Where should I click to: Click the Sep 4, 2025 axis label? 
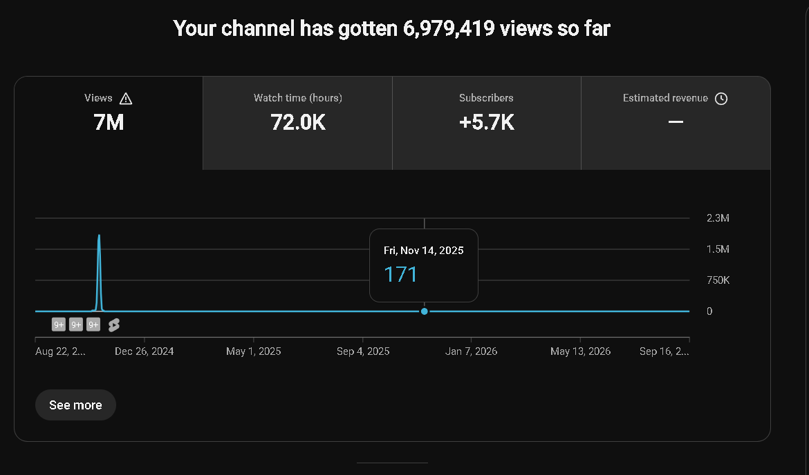click(x=363, y=351)
